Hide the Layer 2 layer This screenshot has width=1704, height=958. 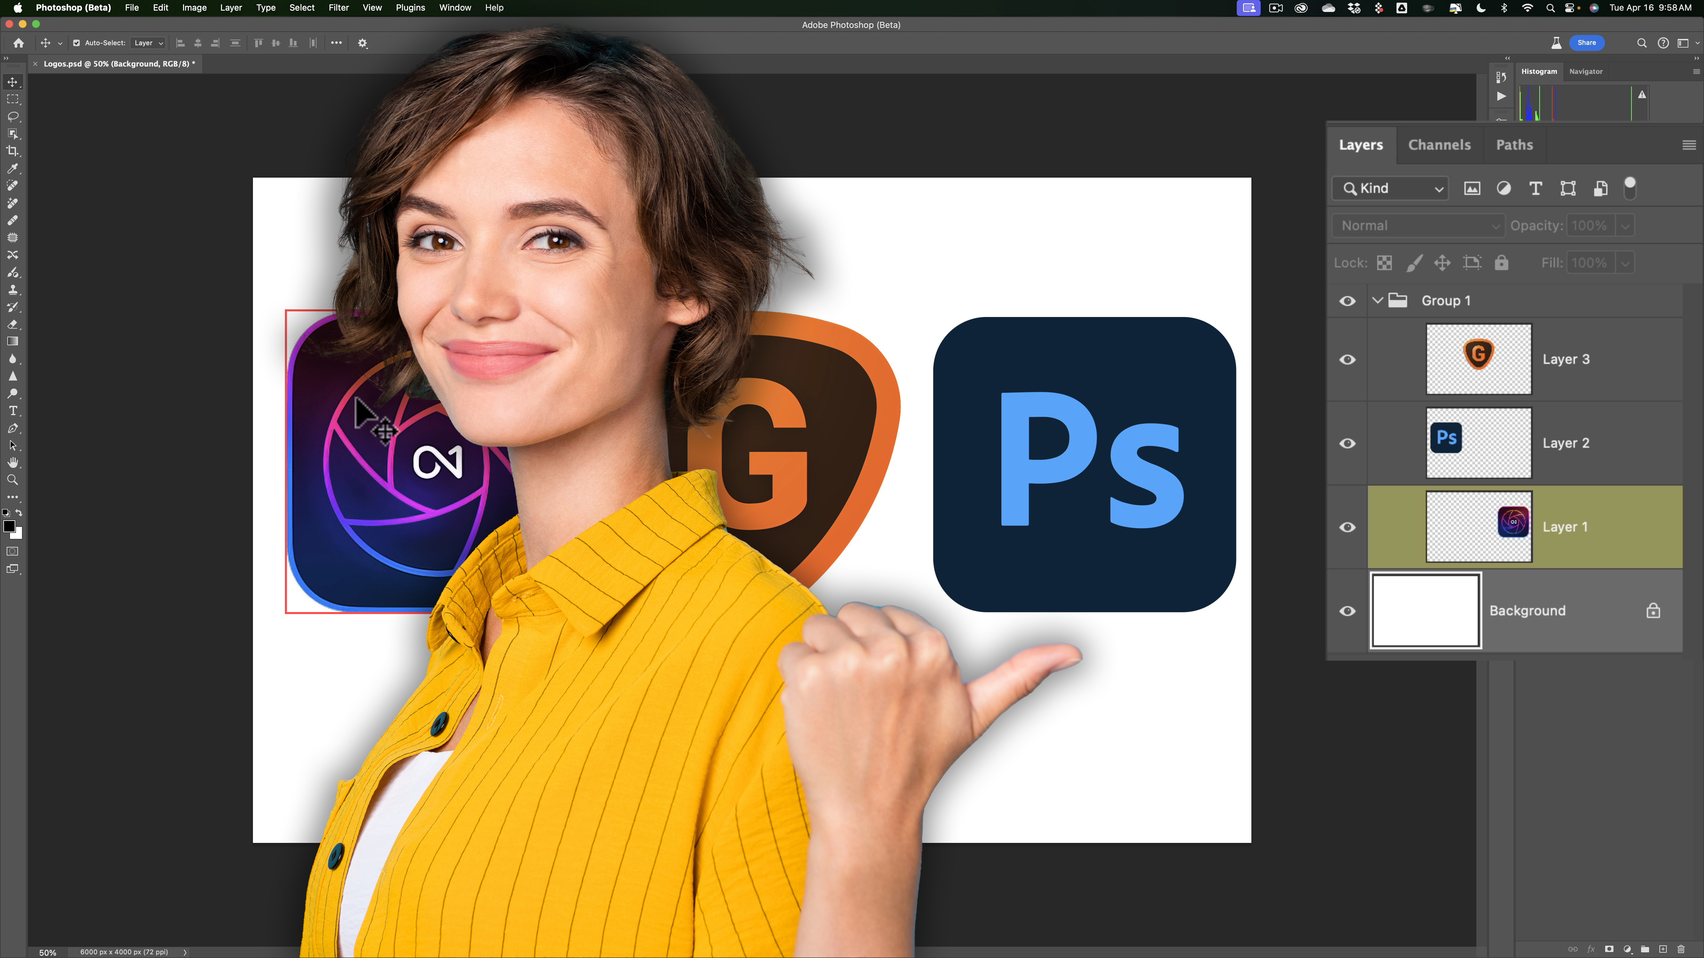point(1348,443)
